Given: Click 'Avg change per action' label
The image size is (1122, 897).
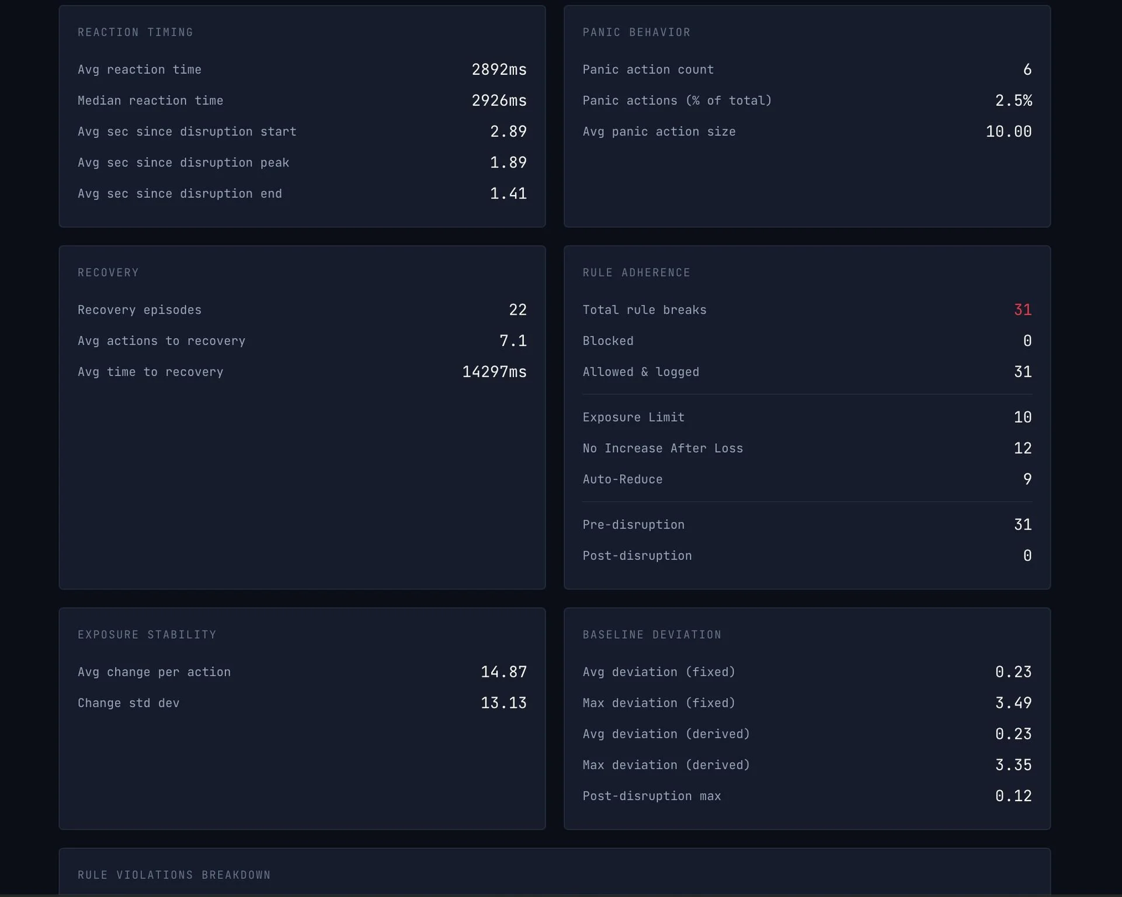Looking at the screenshot, I should click(154, 672).
